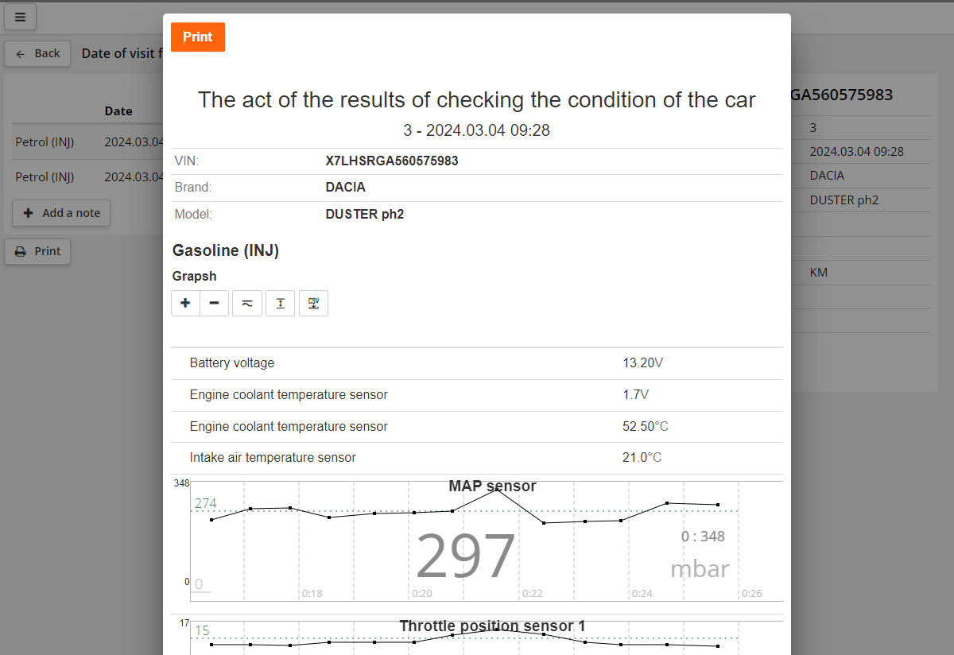Image resolution: width=954 pixels, height=655 pixels.
Task: Click the MAP sensor graph title
Action: pos(492,486)
